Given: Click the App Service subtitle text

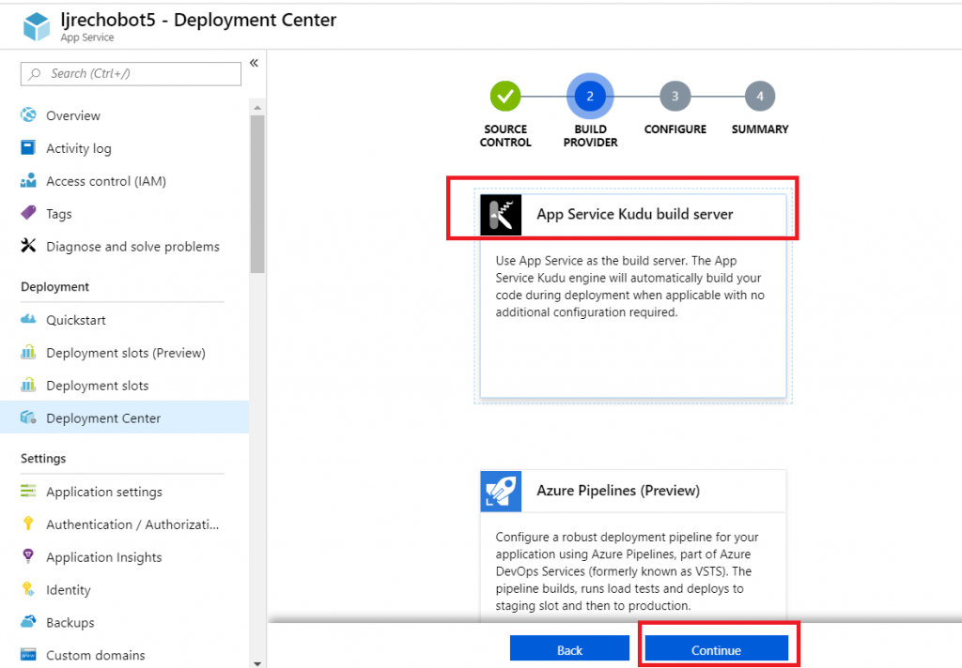Looking at the screenshot, I should (x=87, y=38).
